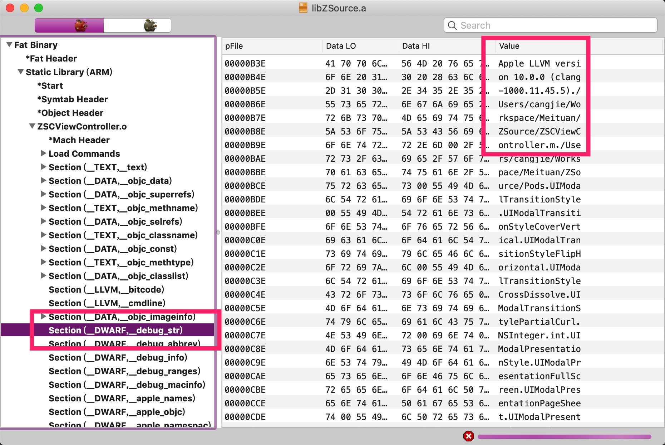
Task: Select the *Fat Header item
Action: 51,58
